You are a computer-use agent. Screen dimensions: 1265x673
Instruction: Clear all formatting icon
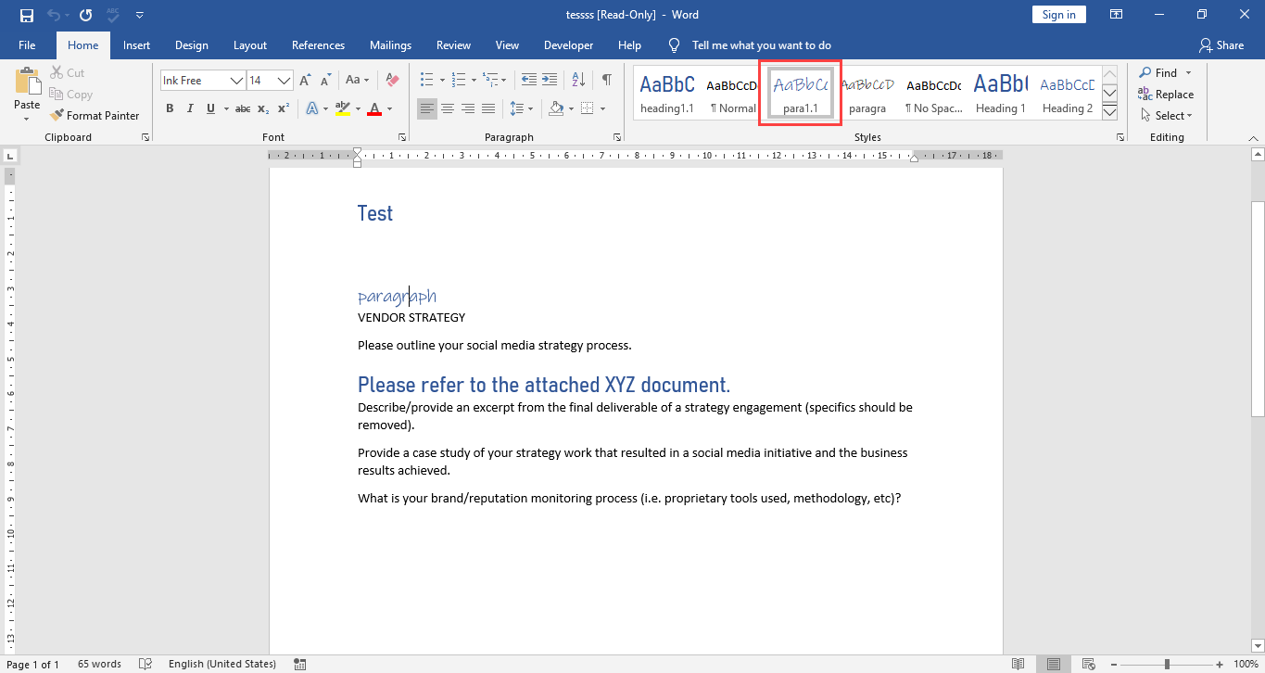pyautogui.click(x=392, y=81)
